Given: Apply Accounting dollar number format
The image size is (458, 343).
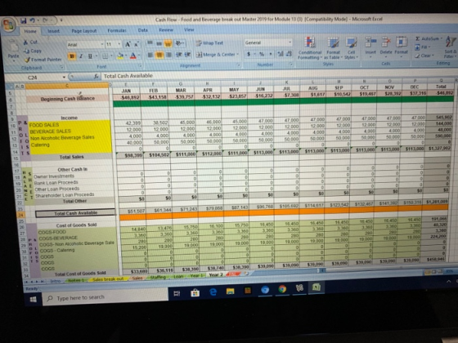Looking at the screenshot, I should (x=249, y=54).
